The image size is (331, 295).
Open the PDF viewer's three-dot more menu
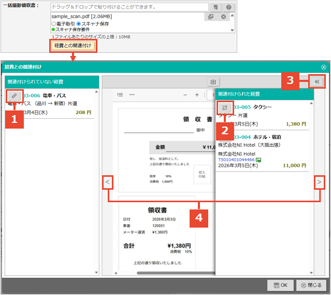point(132,95)
